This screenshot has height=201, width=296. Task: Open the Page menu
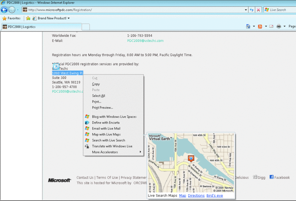click(292, 26)
